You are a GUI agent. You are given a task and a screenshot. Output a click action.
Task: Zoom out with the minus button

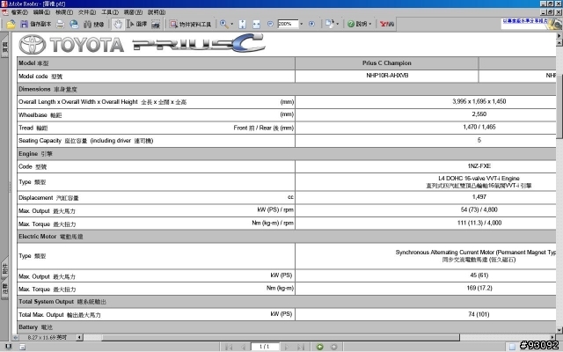[270, 24]
